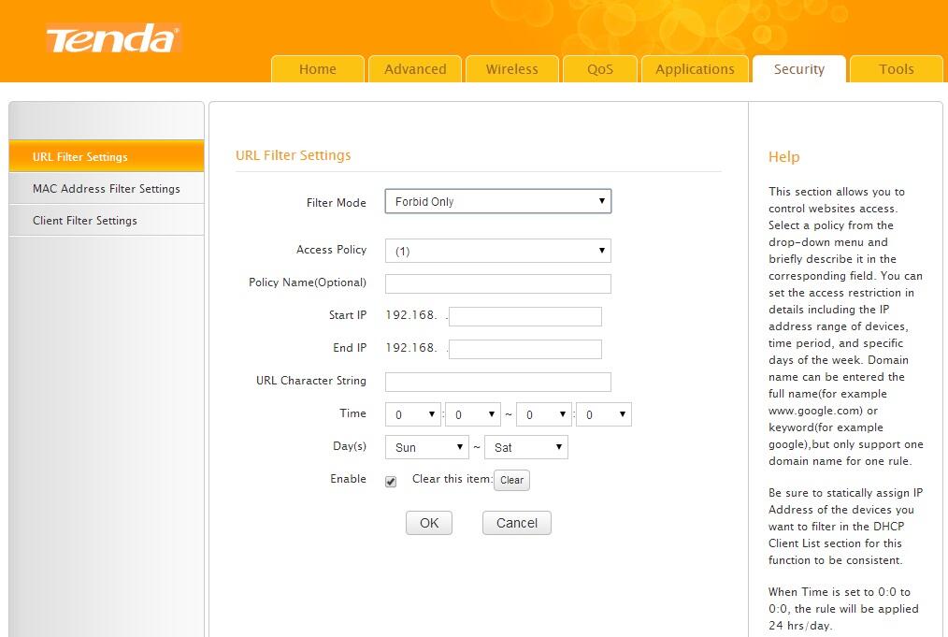The width and height of the screenshot is (948, 637).
Task: Click the 'Clear this item:' text
Action: 452,479
